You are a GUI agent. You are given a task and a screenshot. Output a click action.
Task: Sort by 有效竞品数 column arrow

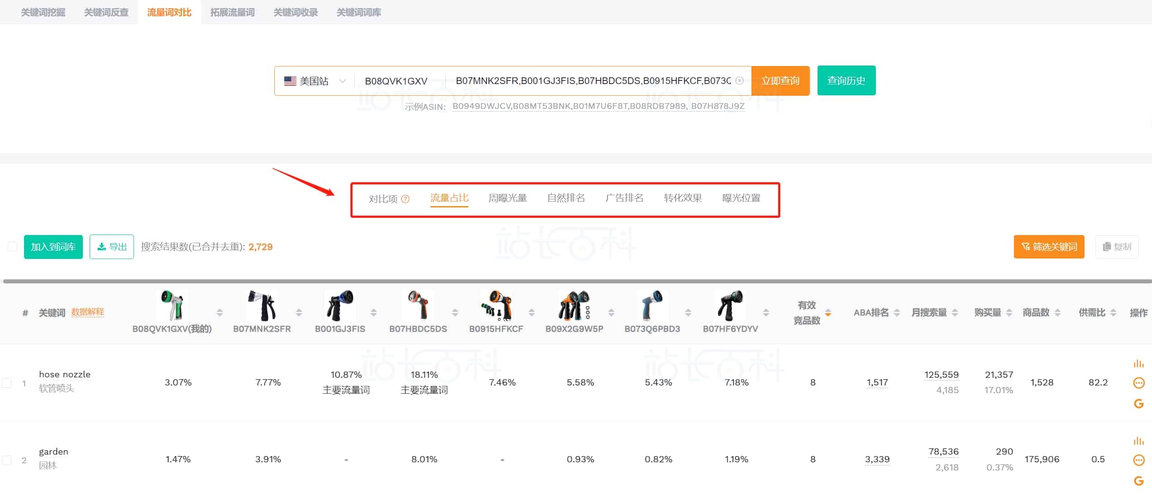[x=828, y=313]
